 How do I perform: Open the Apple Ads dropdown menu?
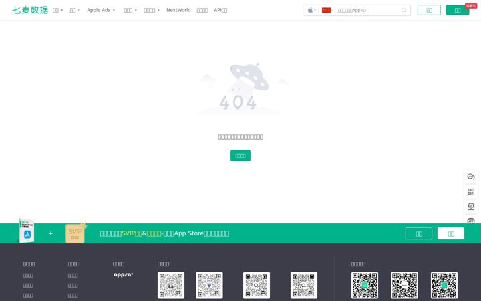click(x=101, y=10)
